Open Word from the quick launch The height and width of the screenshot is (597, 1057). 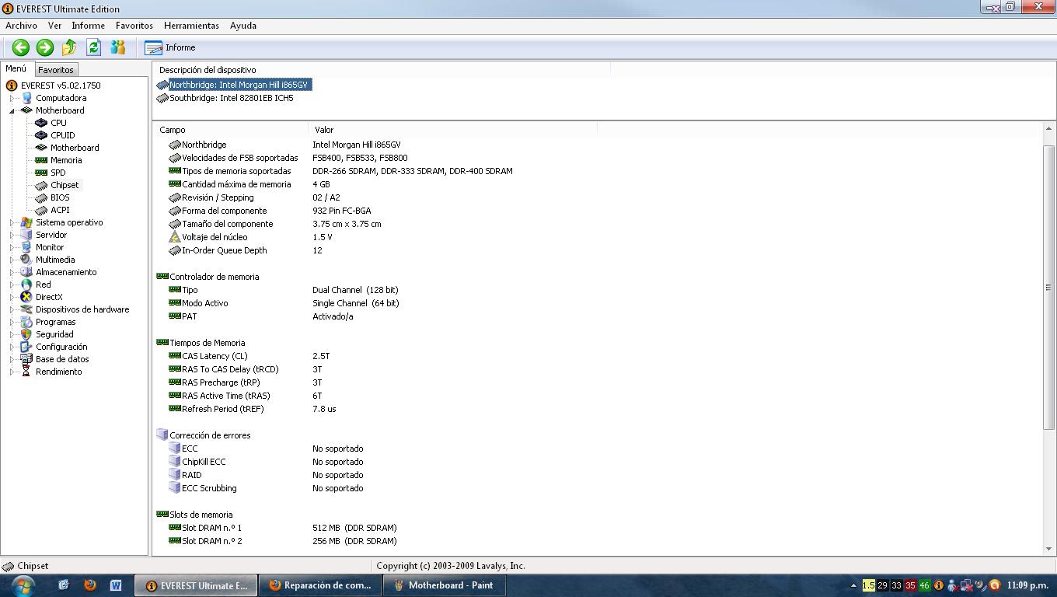tap(116, 585)
